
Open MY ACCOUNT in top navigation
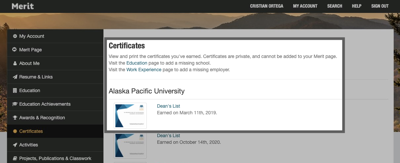click(x=305, y=6)
